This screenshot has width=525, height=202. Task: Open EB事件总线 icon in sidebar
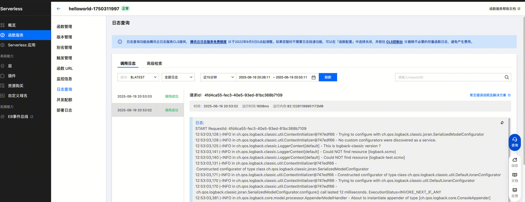tap(2, 117)
